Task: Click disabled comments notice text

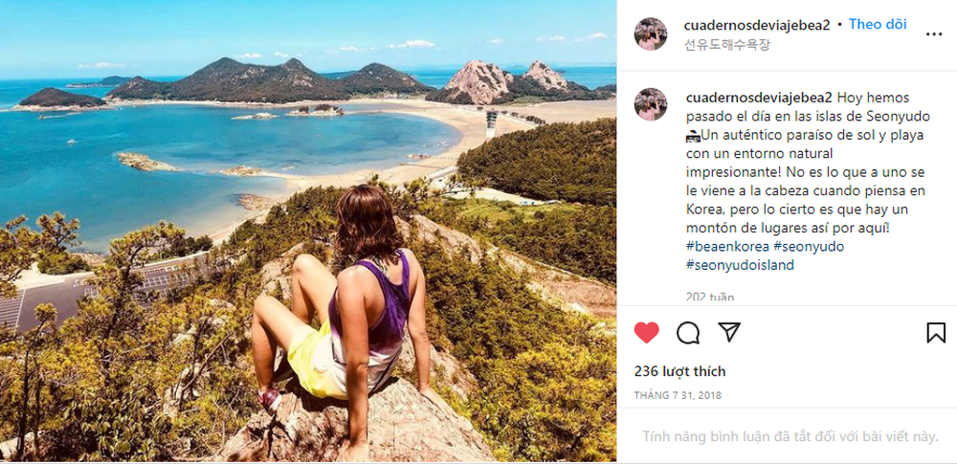Action: 790,436
